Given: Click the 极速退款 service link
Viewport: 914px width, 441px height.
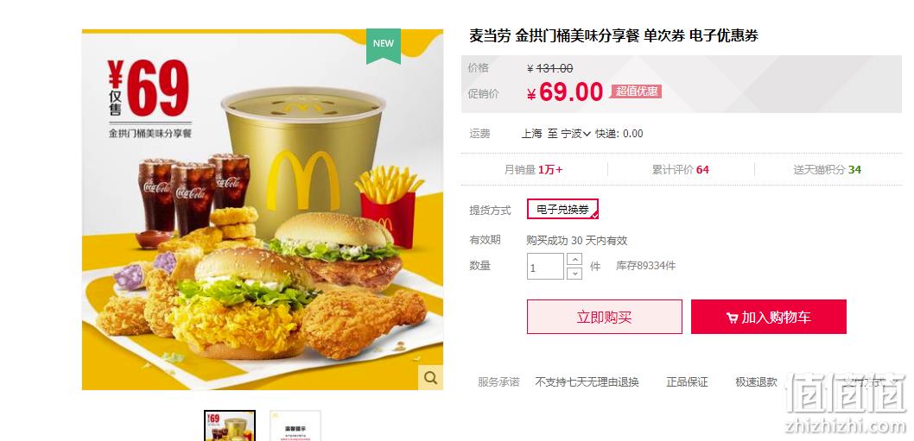Looking at the screenshot, I should pos(757,382).
